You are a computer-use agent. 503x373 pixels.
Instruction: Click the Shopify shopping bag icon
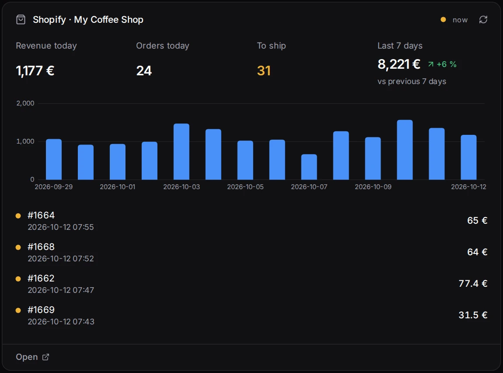coord(21,20)
